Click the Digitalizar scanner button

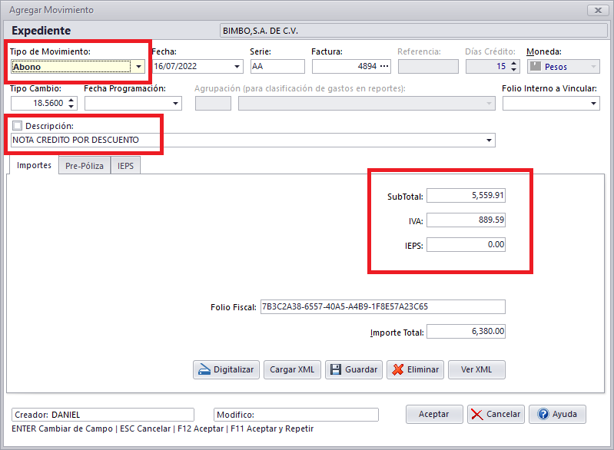226,369
